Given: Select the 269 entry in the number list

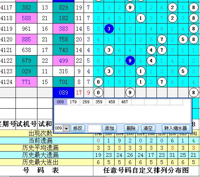Looking at the screenshot, I should point(86,102).
